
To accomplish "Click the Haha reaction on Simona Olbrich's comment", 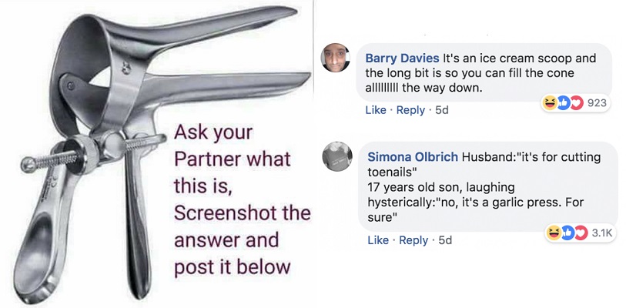I will tap(553, 233).
